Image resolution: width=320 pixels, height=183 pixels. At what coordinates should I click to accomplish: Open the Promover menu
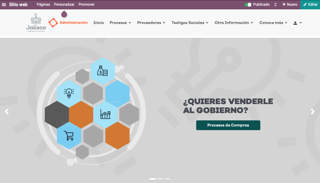tap(86, 4)
